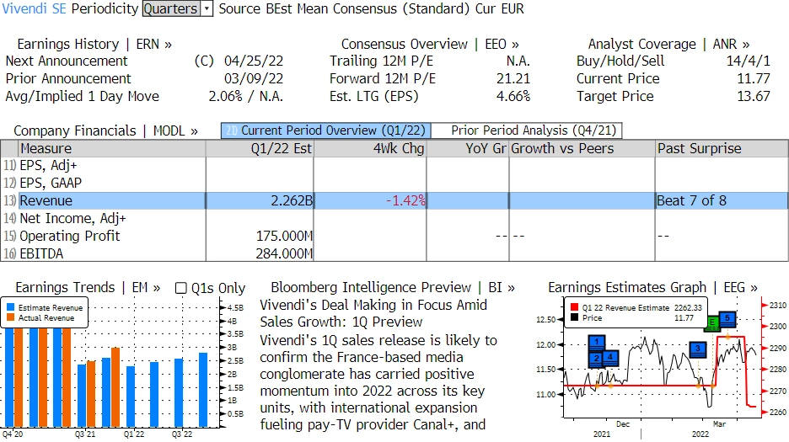Click the Q3'22 estimate revenue bar

point(179,393)
